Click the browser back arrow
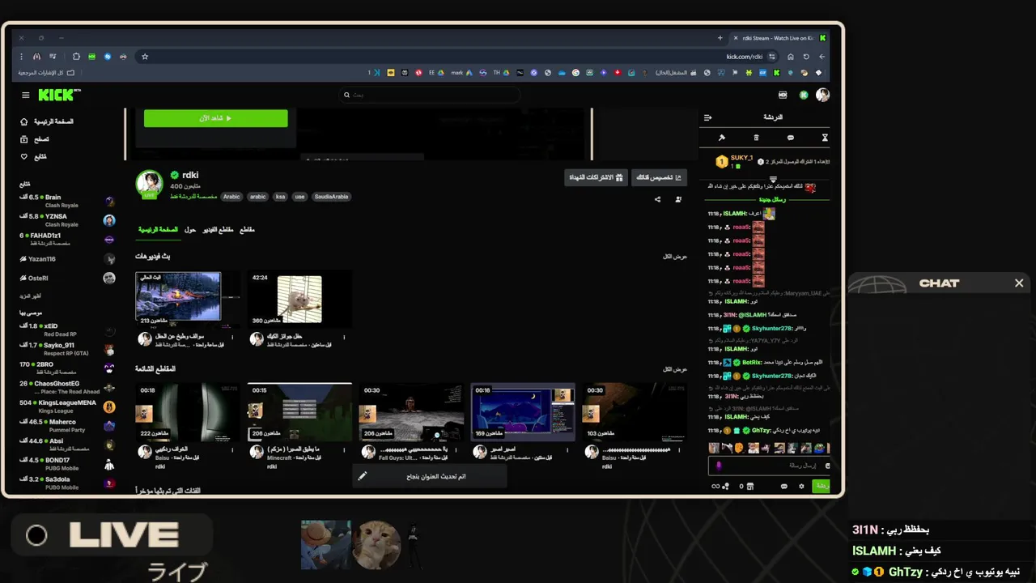 (822, 57)
